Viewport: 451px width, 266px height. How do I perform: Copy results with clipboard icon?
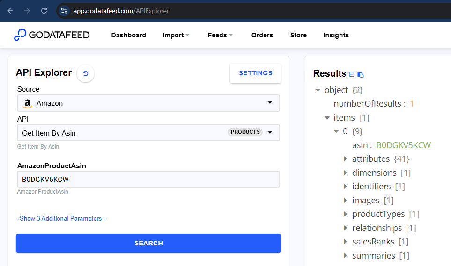pyautogui.click(x=361, y=74)
